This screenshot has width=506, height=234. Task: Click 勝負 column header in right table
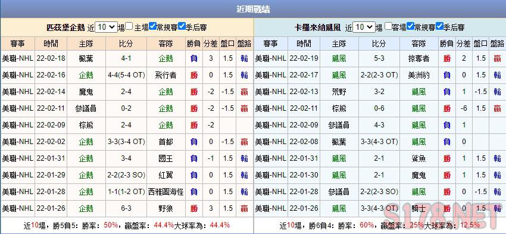point(446,43)
